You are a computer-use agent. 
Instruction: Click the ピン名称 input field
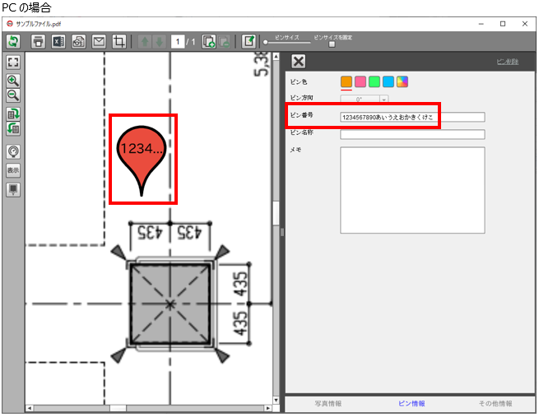(412, 134)
